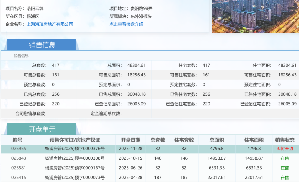Click unit number 025843
The height and width of the screenshot is (182, 299).
(19, 158)
